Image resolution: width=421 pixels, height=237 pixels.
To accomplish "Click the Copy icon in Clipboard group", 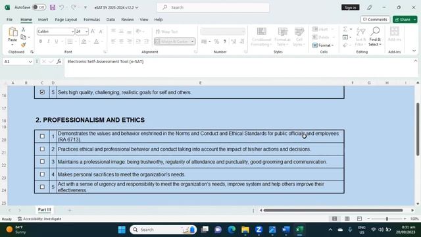I will [x=24, y=37].
